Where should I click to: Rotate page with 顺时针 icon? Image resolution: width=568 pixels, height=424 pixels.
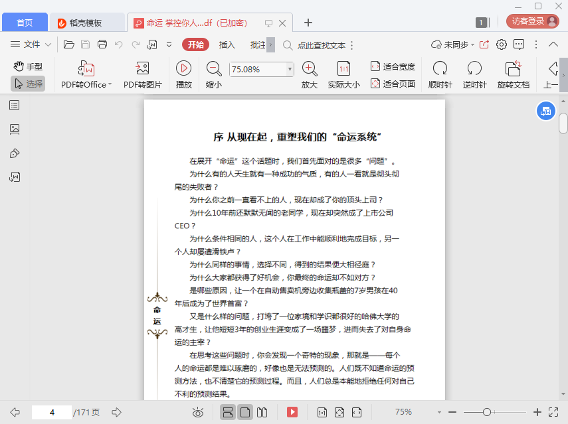pyautogui.click(x=440, y=68)
